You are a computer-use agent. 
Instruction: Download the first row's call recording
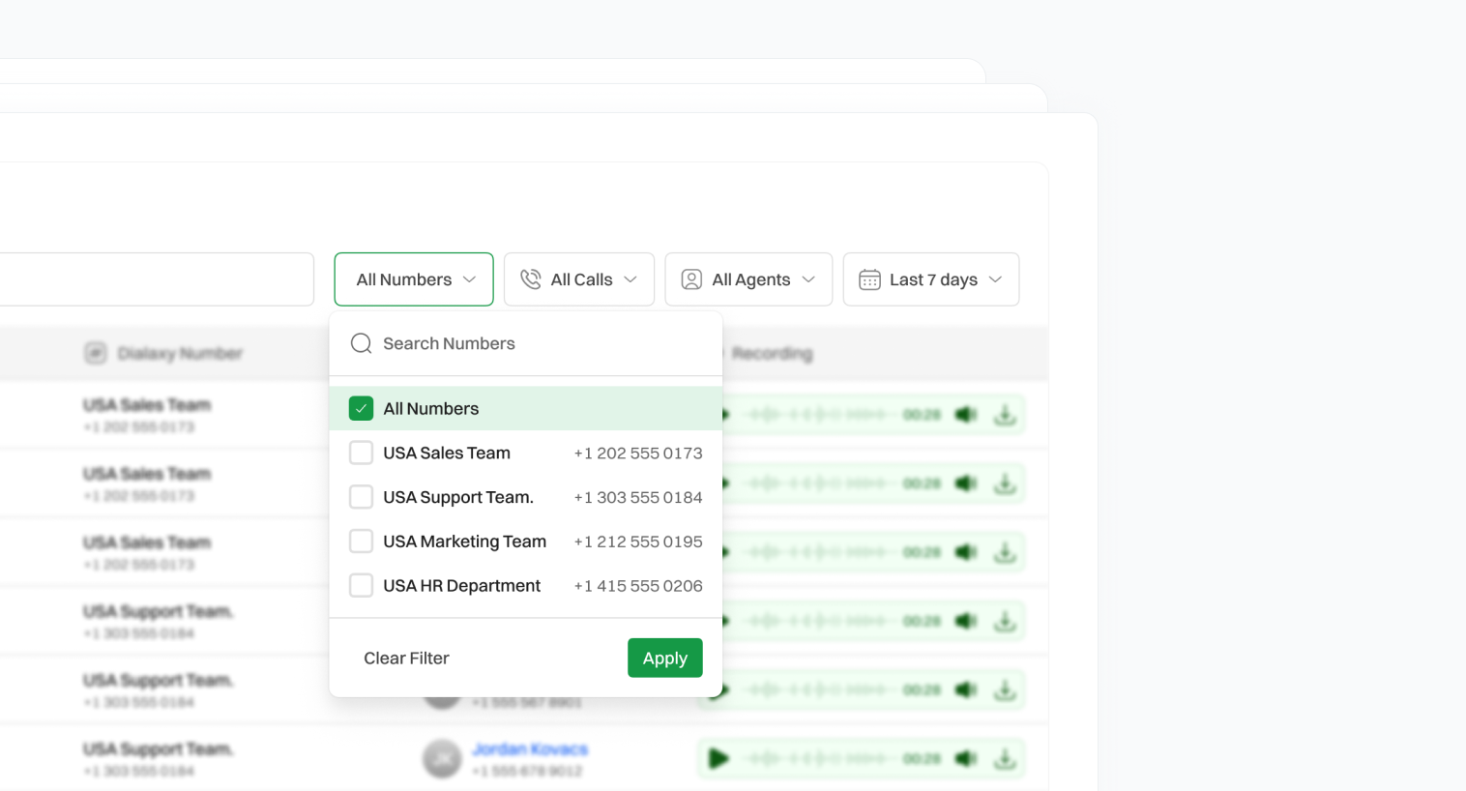point(1005,415)
